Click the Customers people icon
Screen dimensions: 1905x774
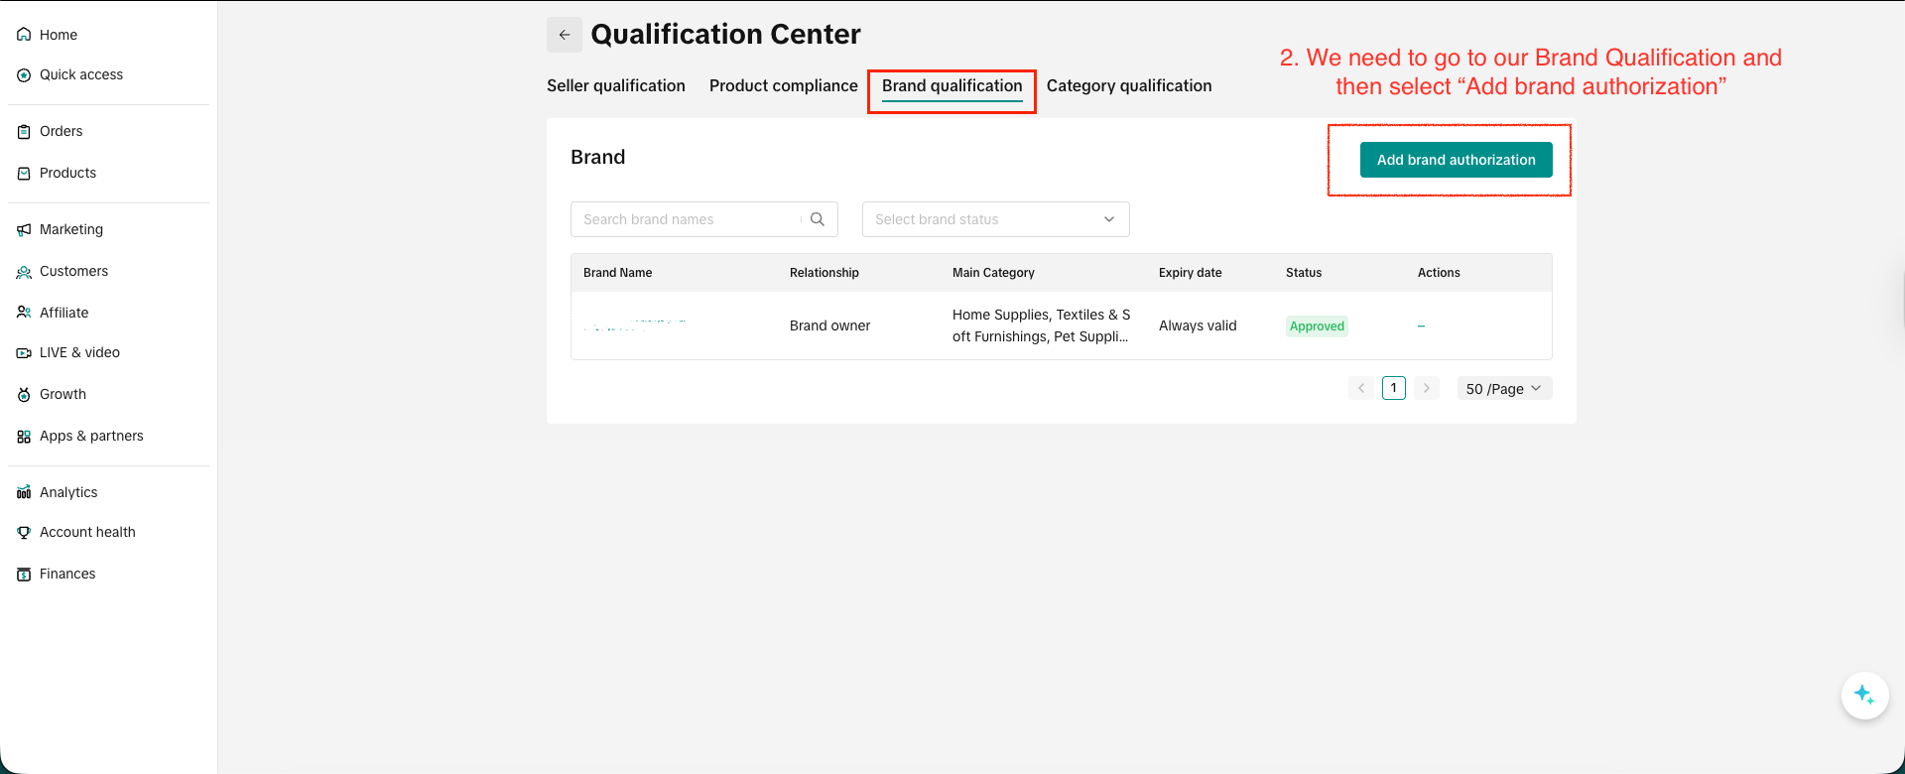[24, 272]
